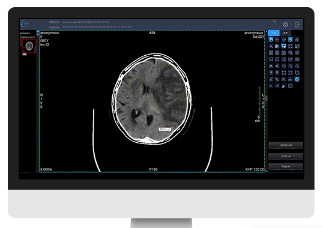Open the settings gear in header

tap(285, 25)
